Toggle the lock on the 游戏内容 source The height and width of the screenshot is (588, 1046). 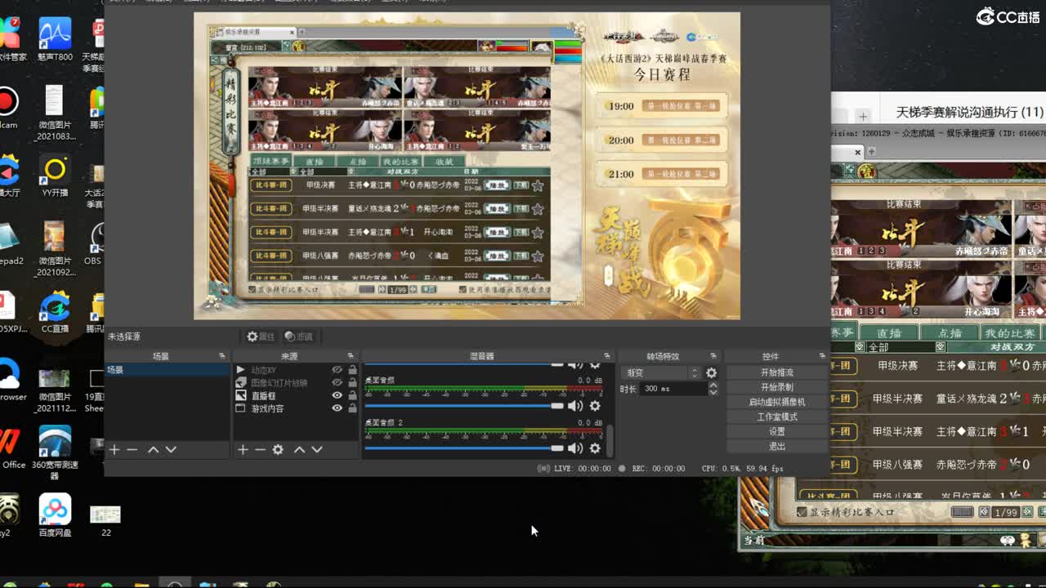tap(352, 408)
